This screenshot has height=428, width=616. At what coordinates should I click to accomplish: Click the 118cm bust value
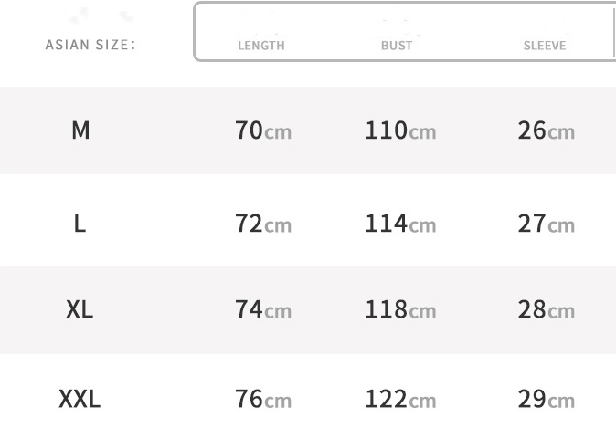pyautogui.click(x=400, y=310)
